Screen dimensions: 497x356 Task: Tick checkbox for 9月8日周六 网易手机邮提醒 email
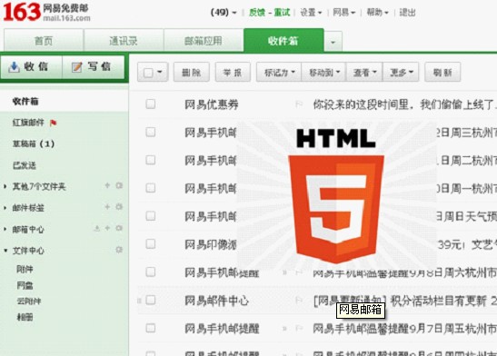click(x=151, y=272)
